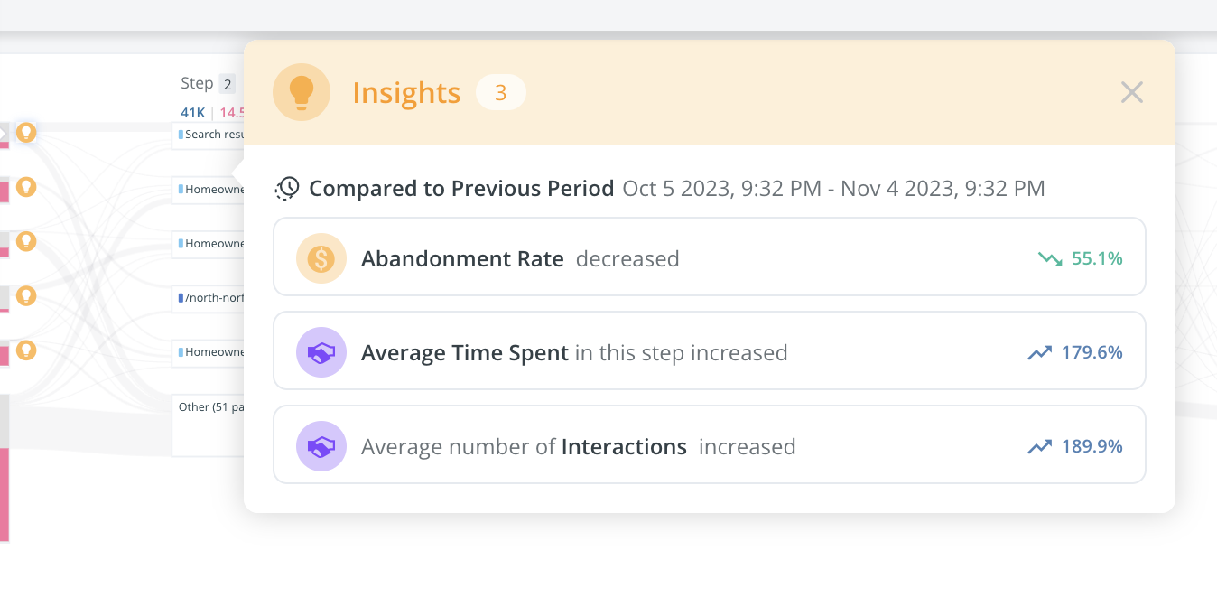
Task: Close the Insights popup with the X
Action: [x=1131, y=92]
